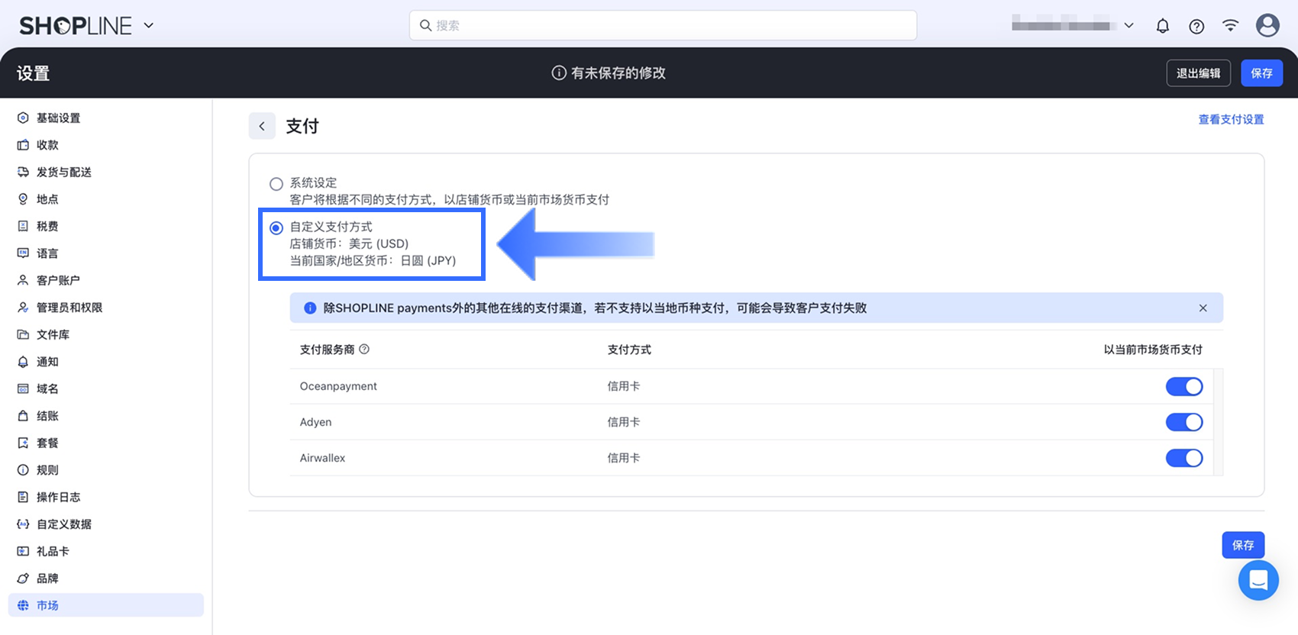Viewport: 1298px width, 635px height.
Task: Click the 基础设置 sidebar icon
Action: (23, 118)
